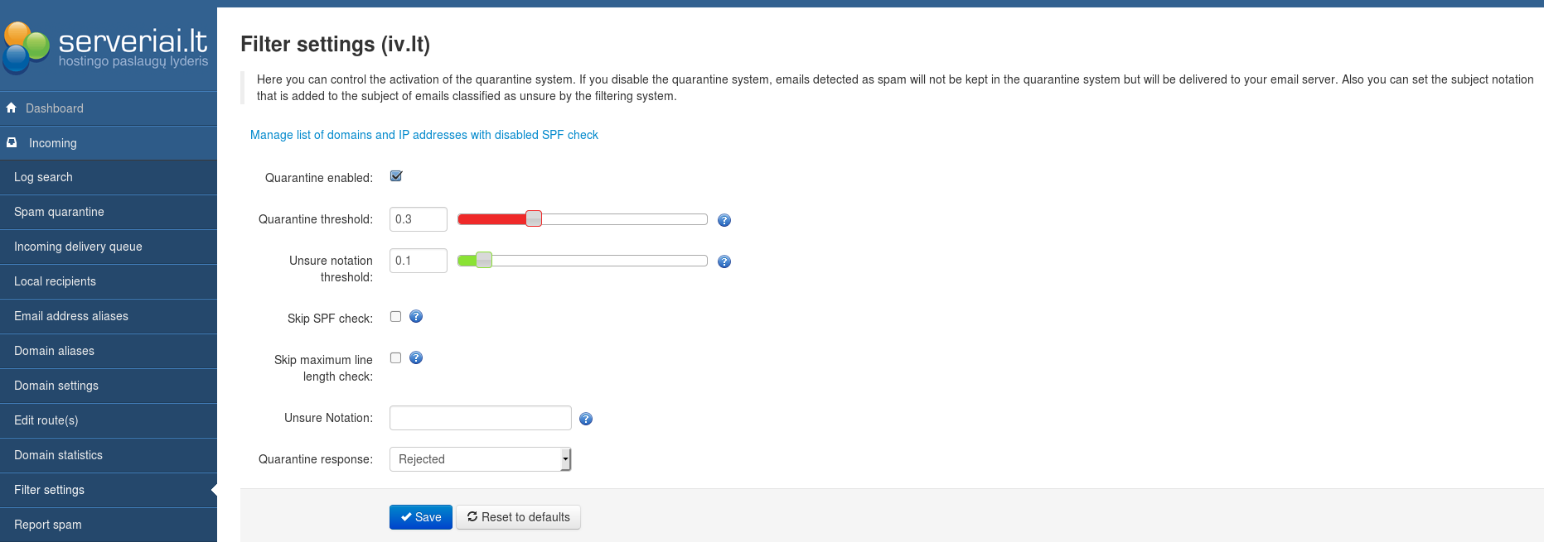The height and width of the screenshot is (542, 1544).
Task: Open help tooltip for Skip SPF check
Action: click(x=416, y=317)
